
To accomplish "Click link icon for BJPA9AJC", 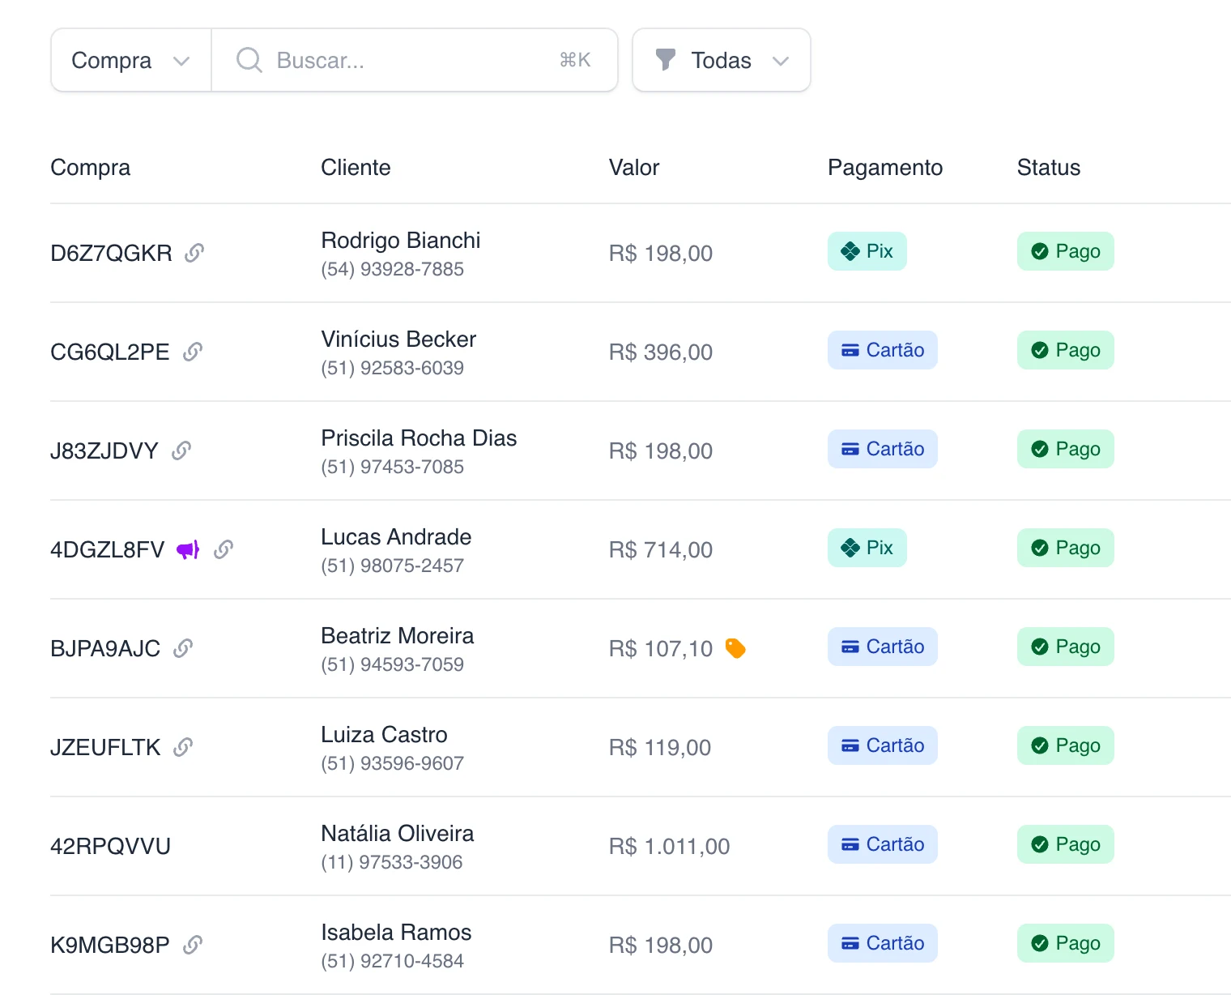I will (x=183, y=648).
